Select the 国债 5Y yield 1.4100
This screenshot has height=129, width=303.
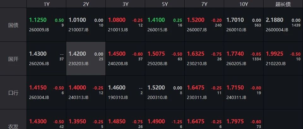156,20
